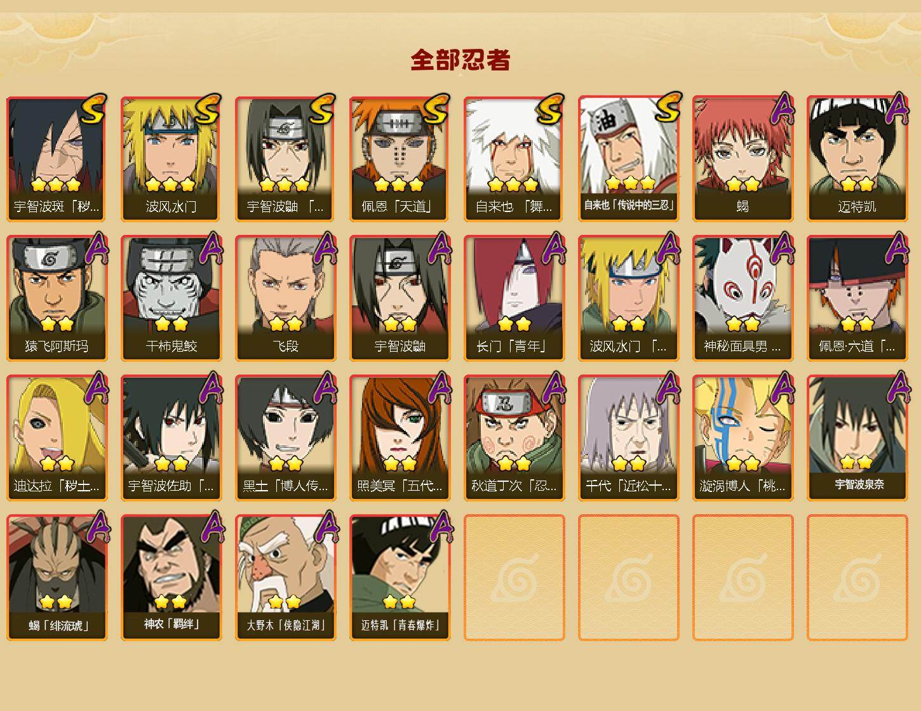Click the 蝎「绯流琥」 ninja card

[57, 578]
